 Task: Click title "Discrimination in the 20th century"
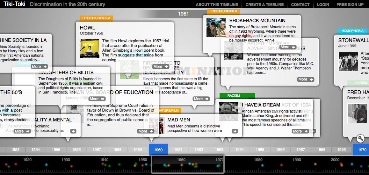68,4
